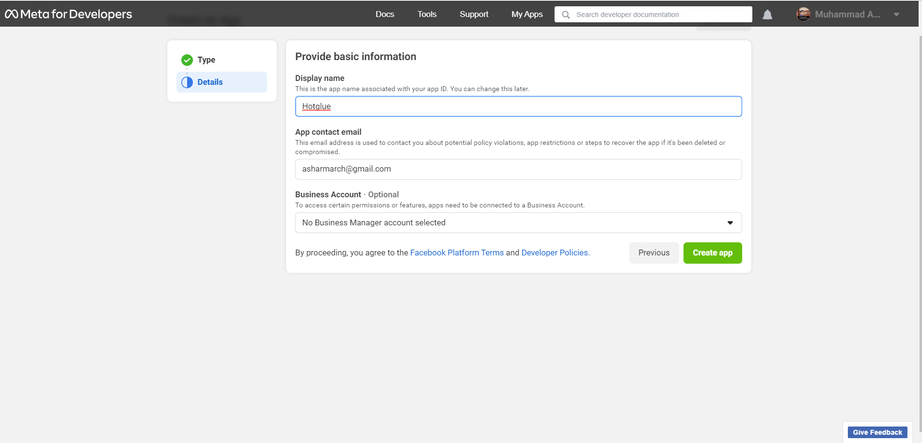Focus the Display name field
922x443 pixels.
pos(518,106)
